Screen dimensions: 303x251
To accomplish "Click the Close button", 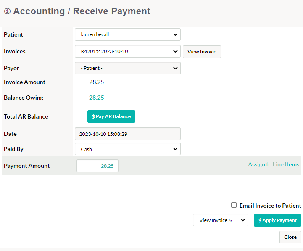I will [x=290, y=237].
